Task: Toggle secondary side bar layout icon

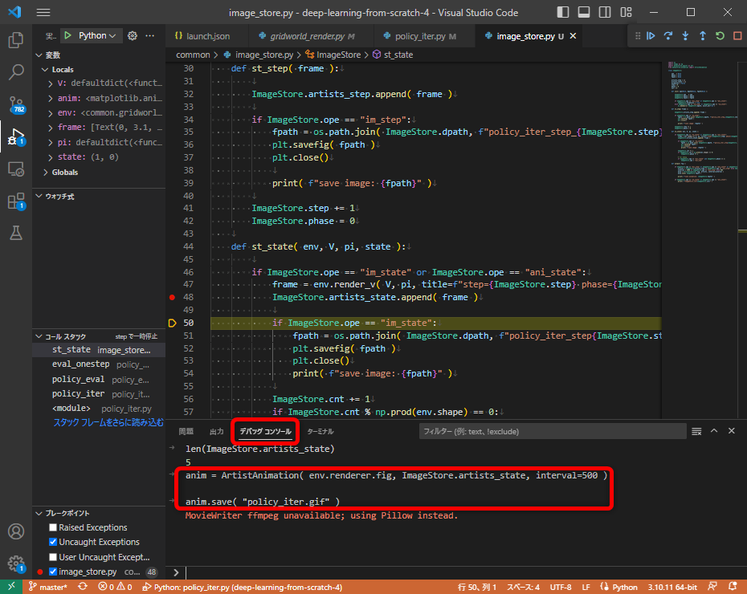Action: click(x=605, y=12)
